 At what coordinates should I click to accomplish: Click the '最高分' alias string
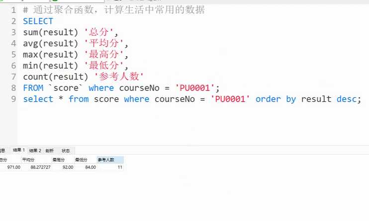(x=104, y=54)
